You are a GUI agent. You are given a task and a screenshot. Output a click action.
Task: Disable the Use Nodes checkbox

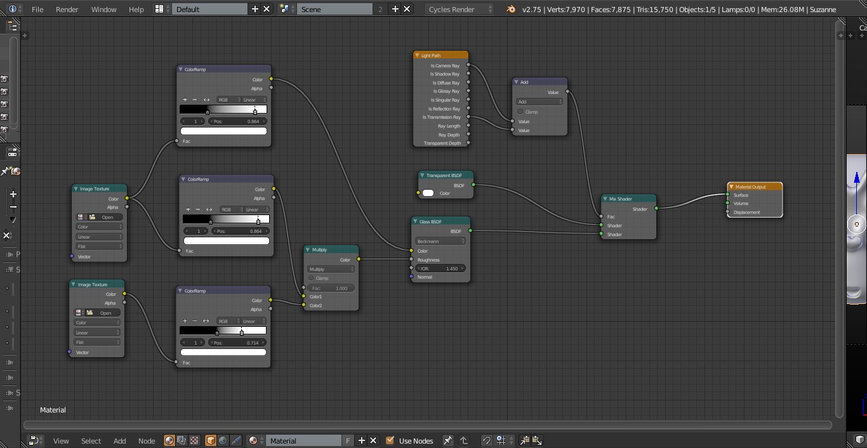click(390, 440)
